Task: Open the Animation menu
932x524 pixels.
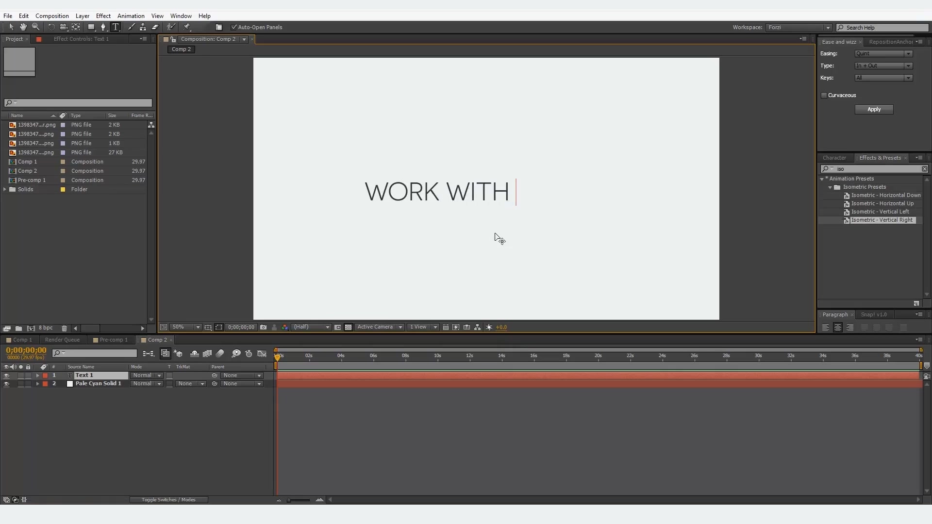Action: pyautogui.click(x=131, y=16)
